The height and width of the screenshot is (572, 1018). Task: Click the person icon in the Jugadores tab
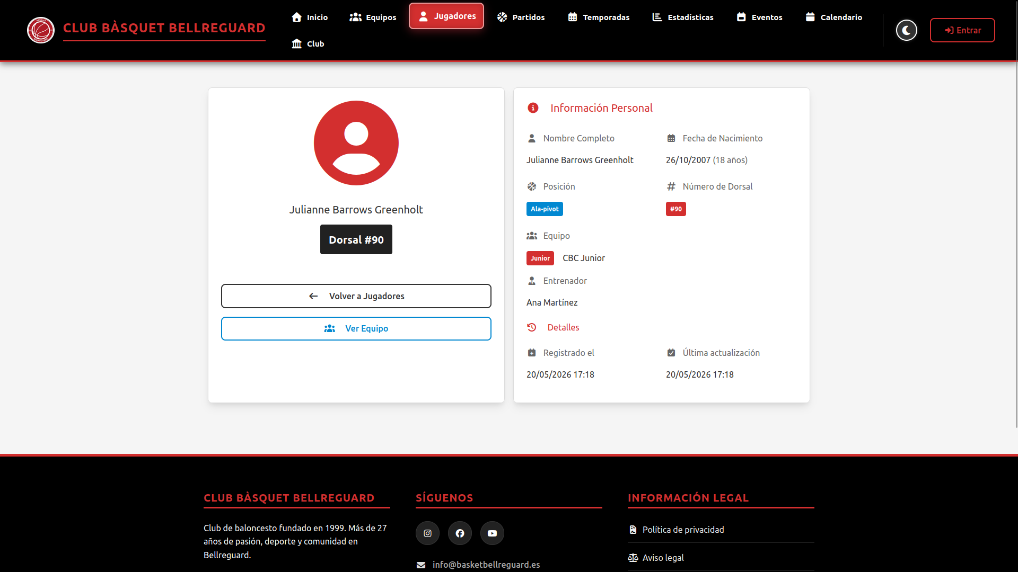pos(423,16)
